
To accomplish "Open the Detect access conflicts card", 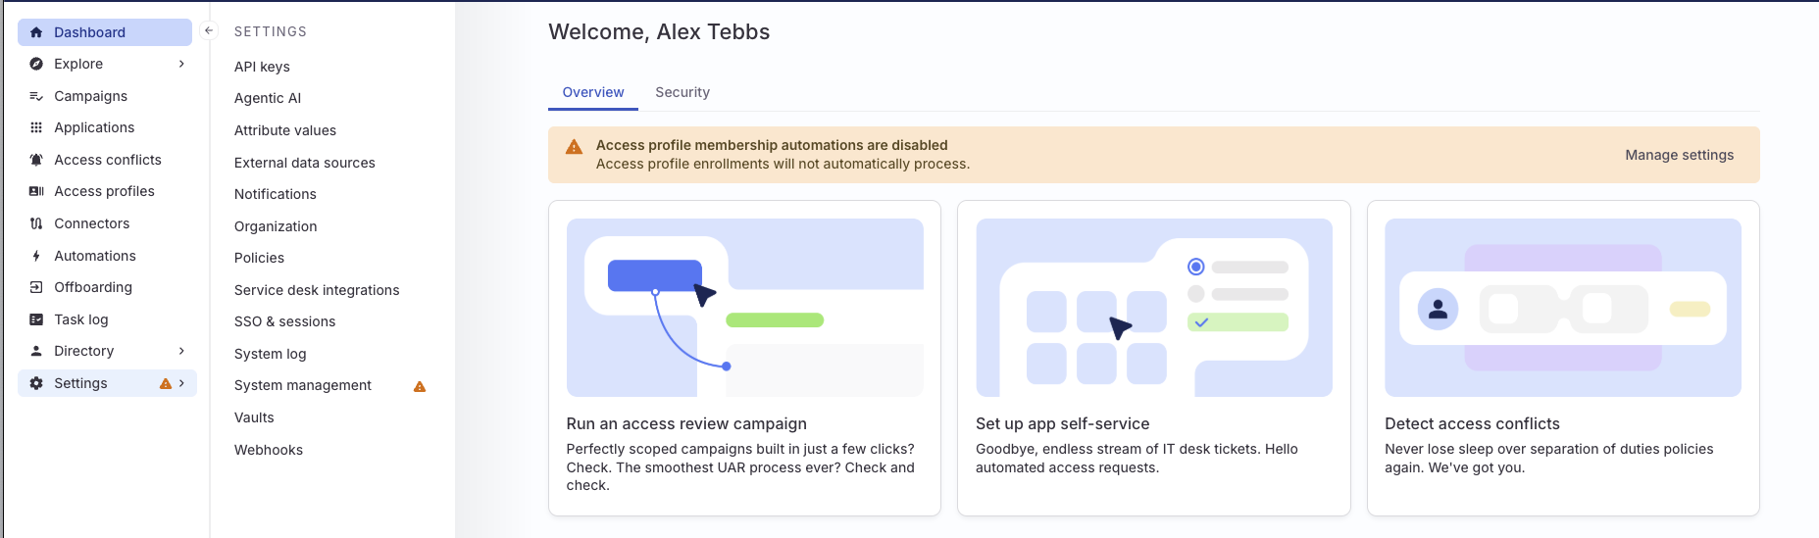I will point(1562,358).
